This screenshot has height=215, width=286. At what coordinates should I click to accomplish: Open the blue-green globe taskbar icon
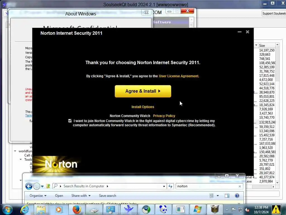click(x=146, y=209)
